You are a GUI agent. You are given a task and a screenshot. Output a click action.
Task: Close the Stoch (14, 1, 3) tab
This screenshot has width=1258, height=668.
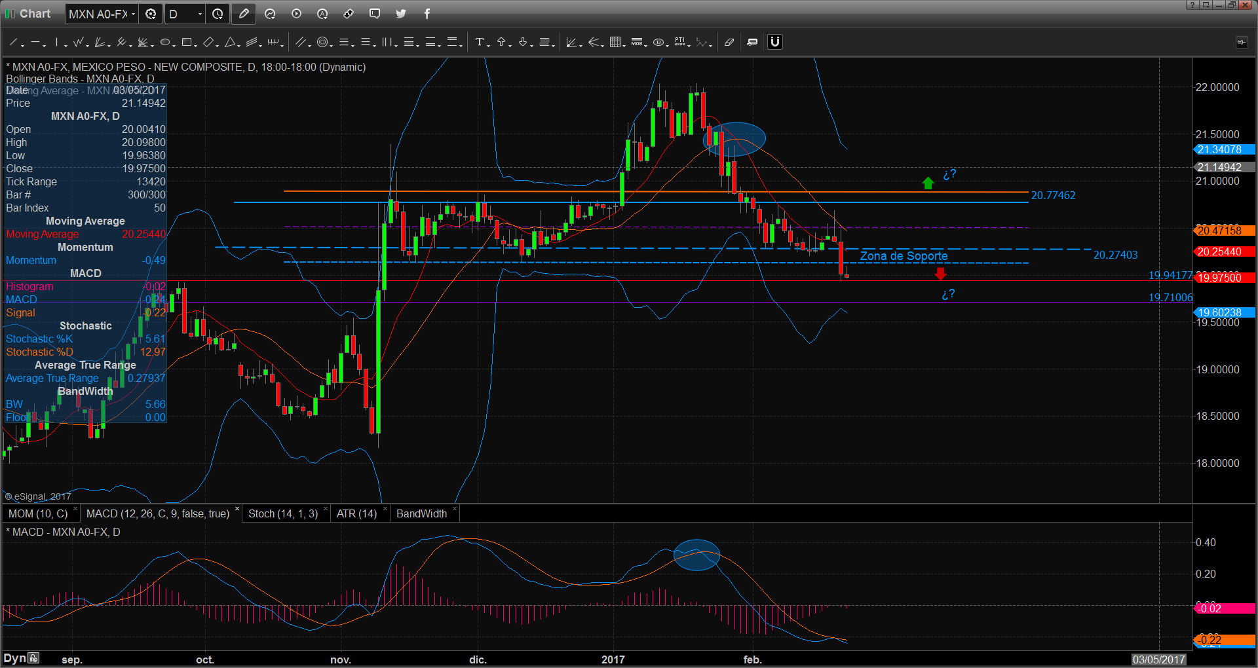tap(326, 509)
